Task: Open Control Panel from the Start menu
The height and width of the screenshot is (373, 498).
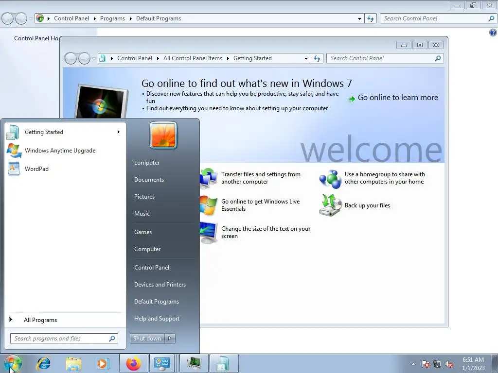Action: tap(152, 268)
